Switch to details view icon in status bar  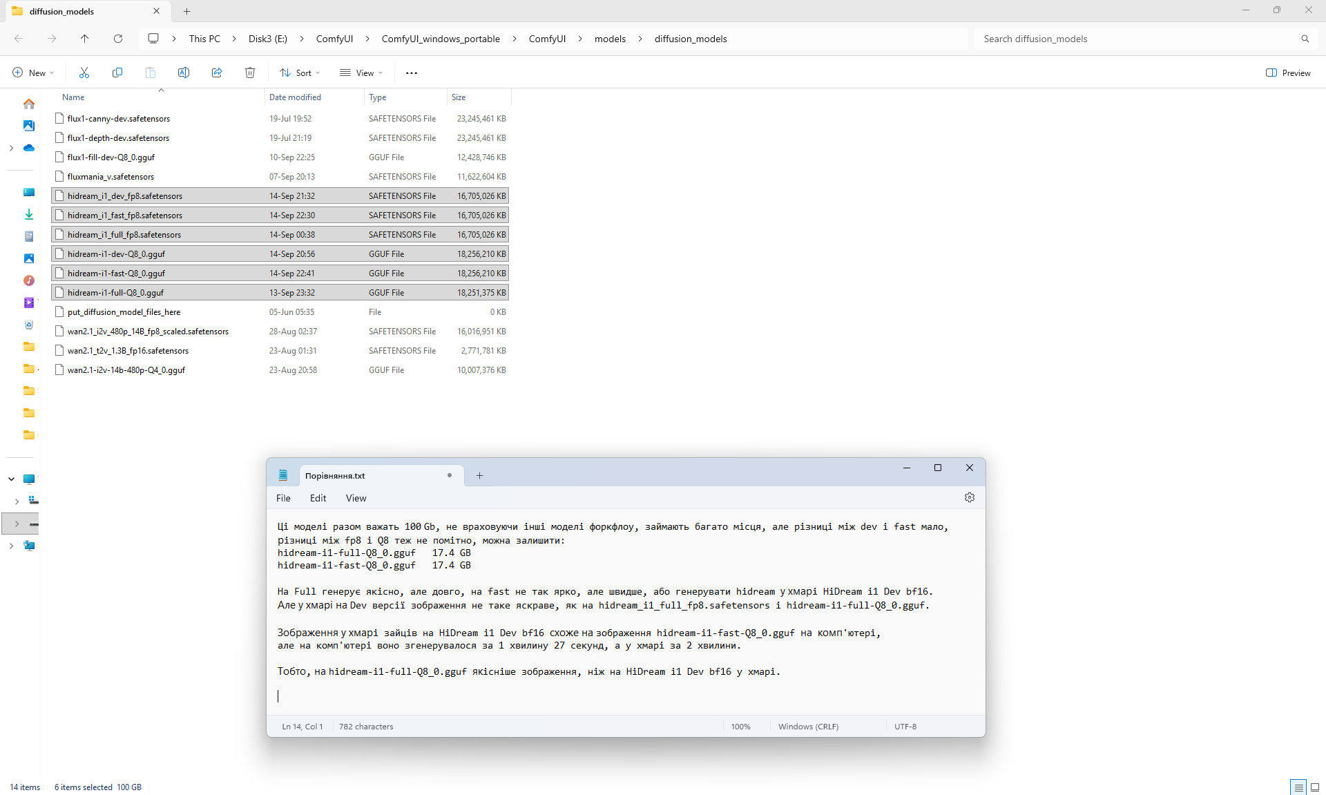click(1298, 787)
